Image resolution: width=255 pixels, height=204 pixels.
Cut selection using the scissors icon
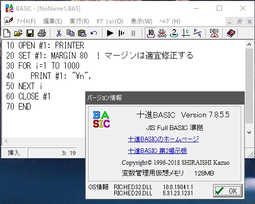pos(59,33)
